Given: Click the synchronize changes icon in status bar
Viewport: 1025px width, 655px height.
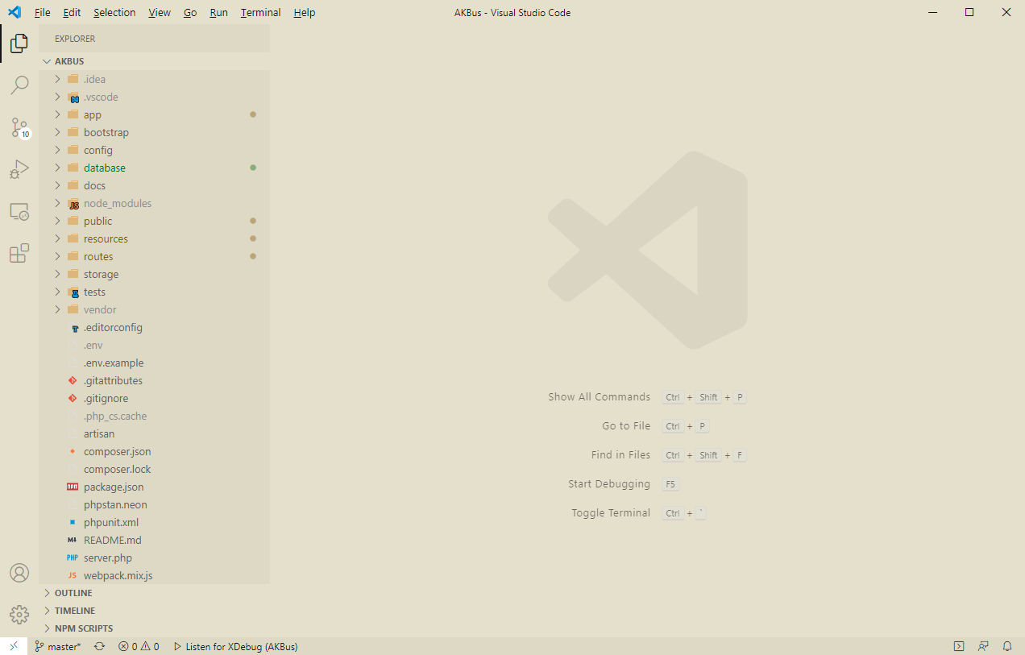Looking at the screenshot, I should pyautogui.click(x=99, y=646).
